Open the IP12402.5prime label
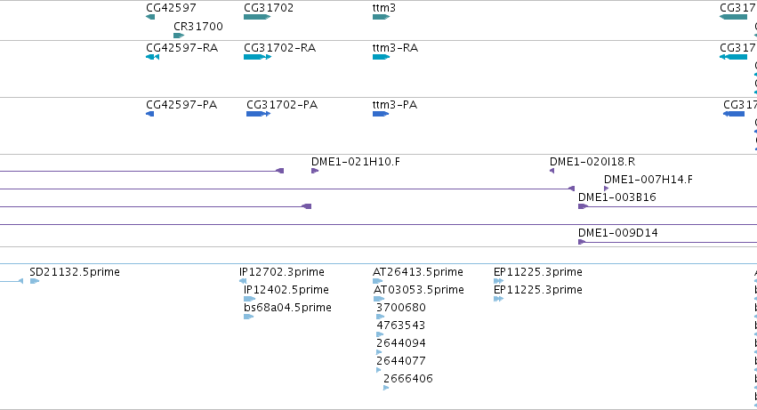Screen dimensions: 757x410 coord(286,290)
